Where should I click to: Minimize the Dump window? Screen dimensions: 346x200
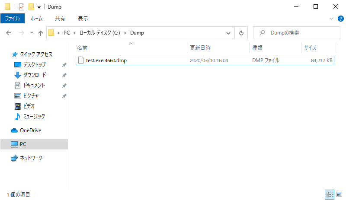coord(296,6)
